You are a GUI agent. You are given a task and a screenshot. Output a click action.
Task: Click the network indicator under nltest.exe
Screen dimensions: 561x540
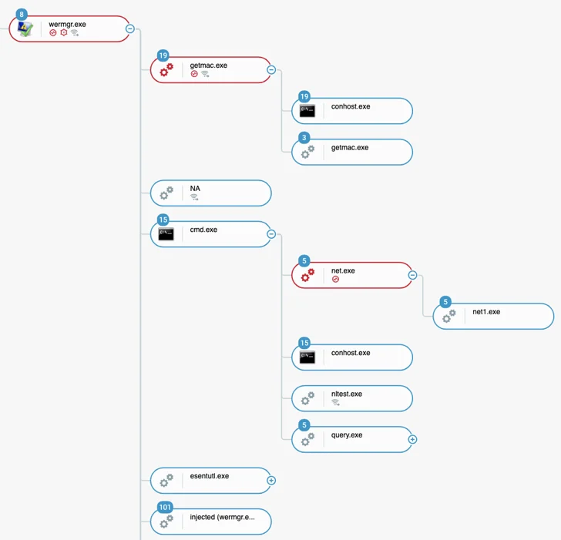pos(335,403)
